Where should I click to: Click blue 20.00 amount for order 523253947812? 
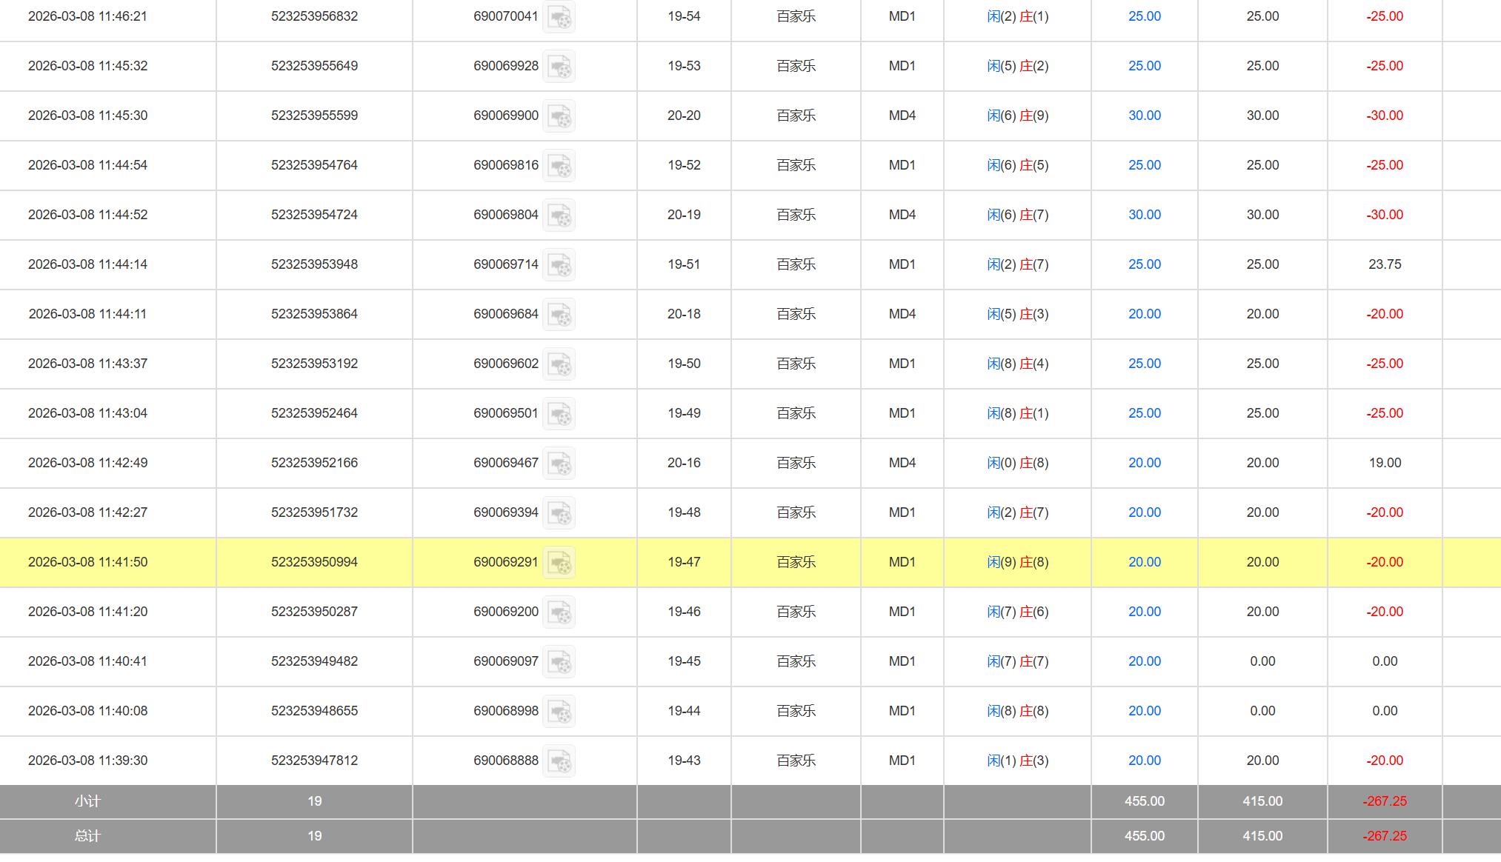(1144, 761)
